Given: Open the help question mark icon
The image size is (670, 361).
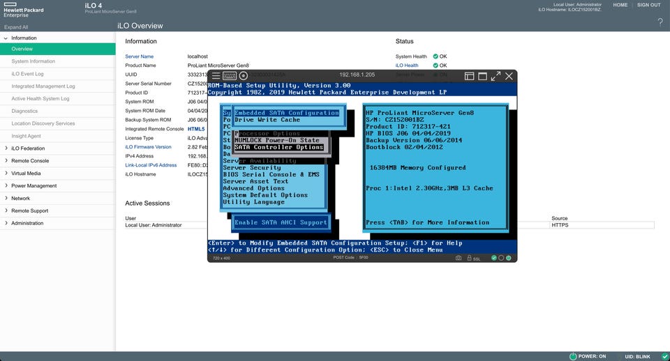Looking at the screenshot, I should [660, 22].
